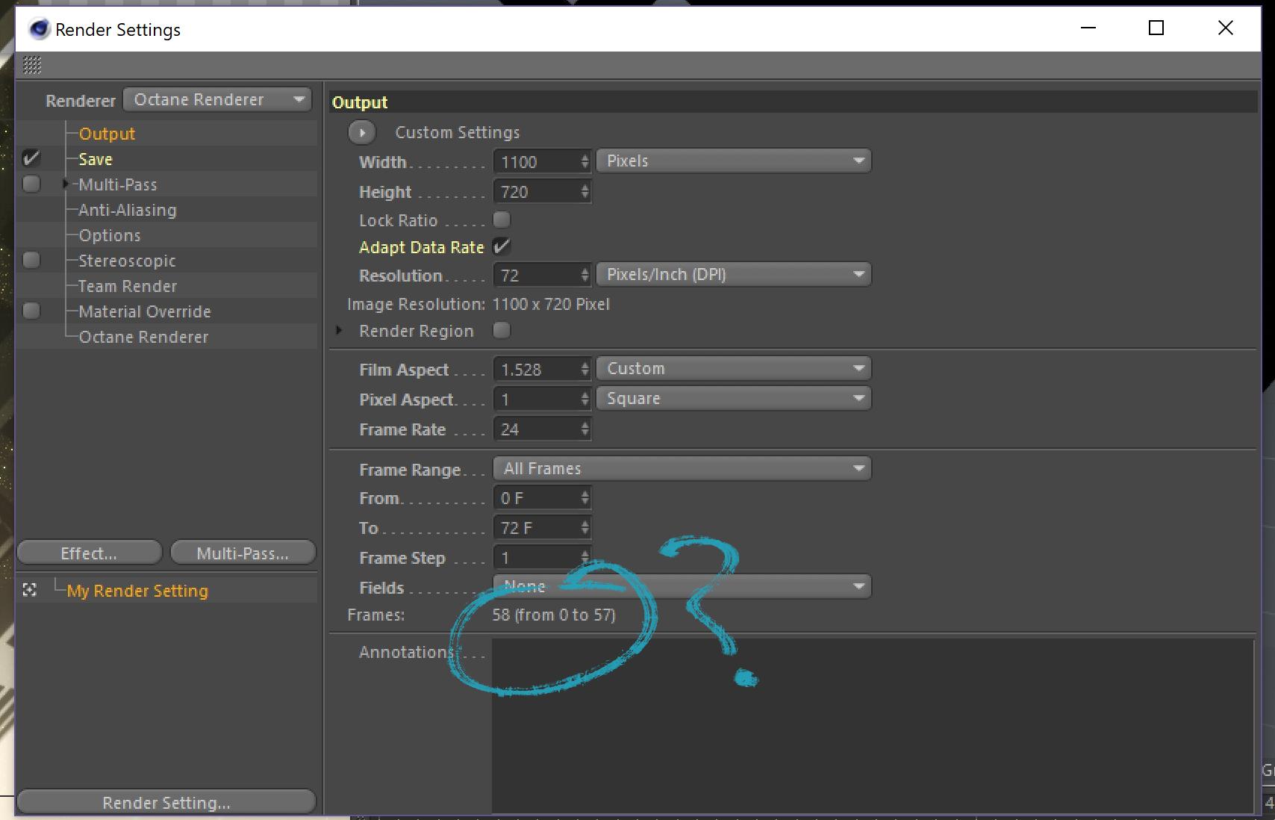This screenshot has width=1275, height=820.
Task: Click the icon beside My Render Setting
Action: 30,590
